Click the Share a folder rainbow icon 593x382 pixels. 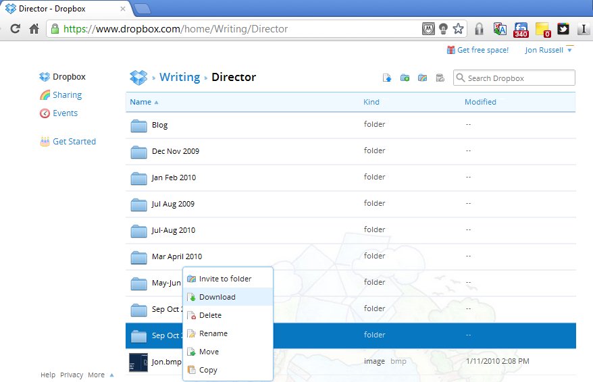(x=422, y=78)
